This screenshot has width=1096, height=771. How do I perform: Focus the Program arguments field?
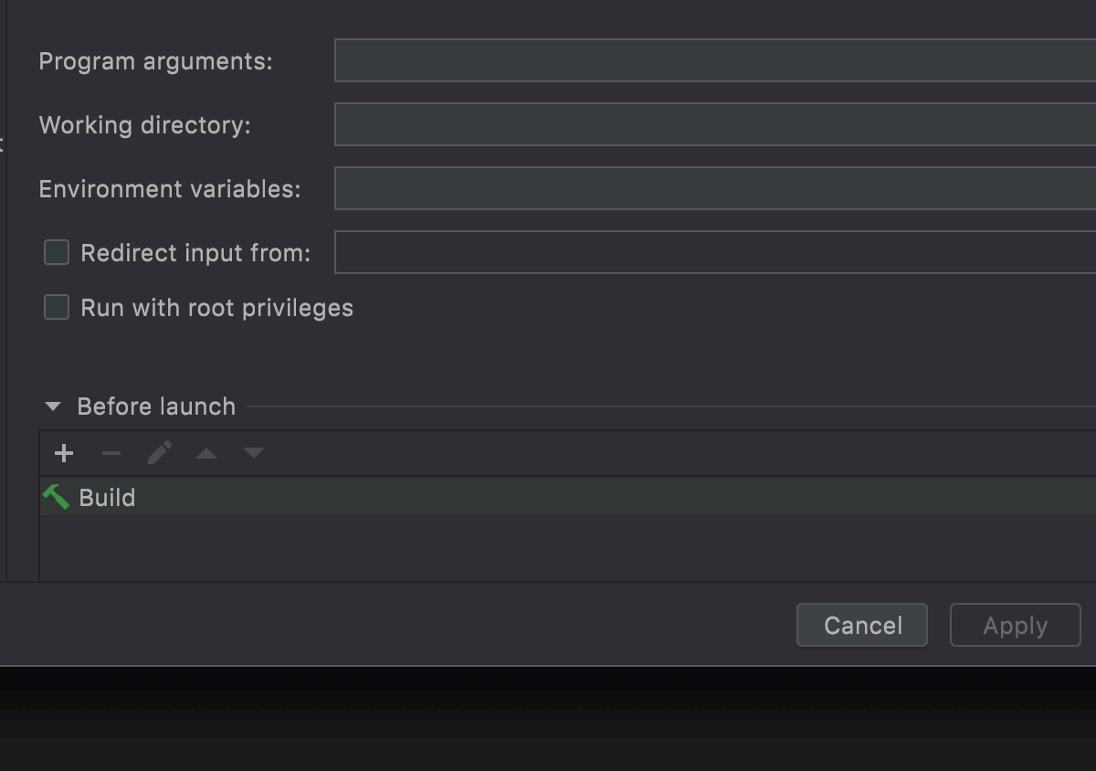tap(712, 60)
